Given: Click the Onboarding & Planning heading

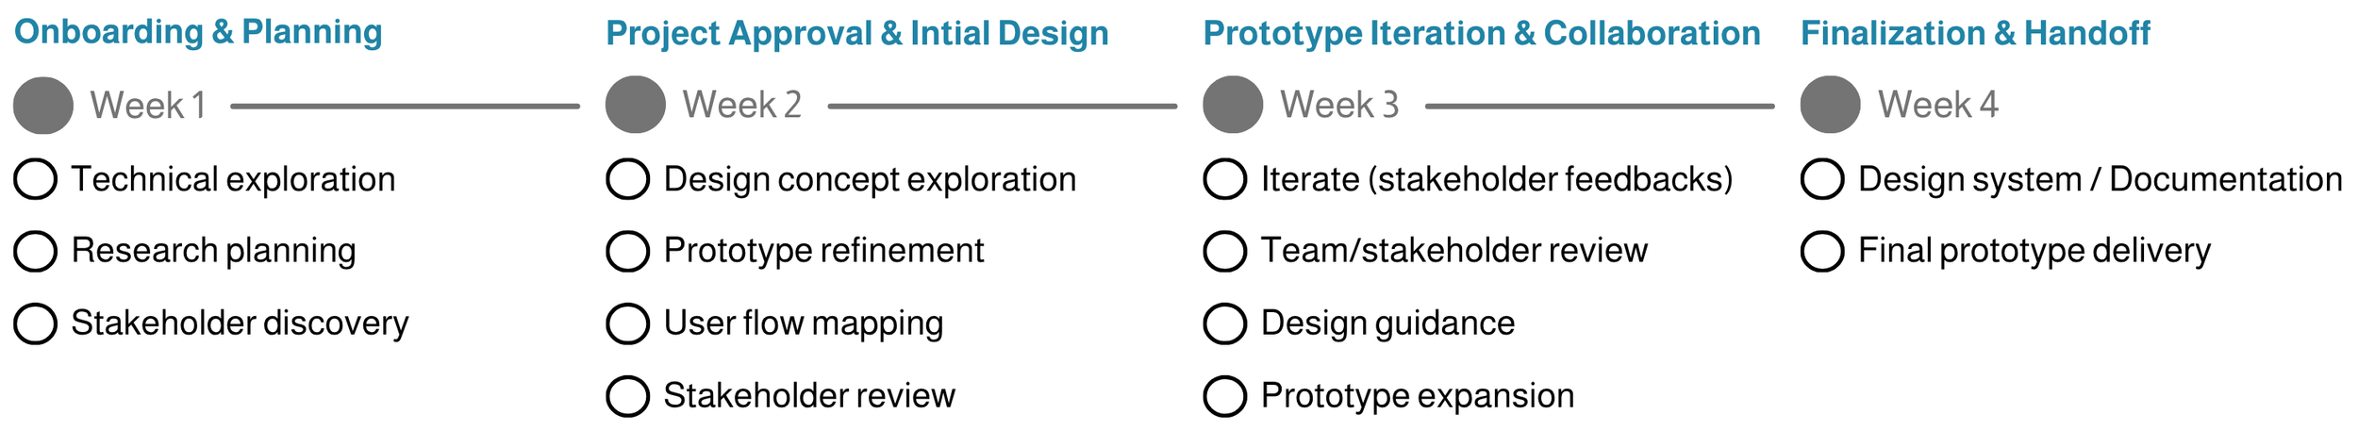Looking at the screenshot, I should pyautogui.click(x=198, y=32).
